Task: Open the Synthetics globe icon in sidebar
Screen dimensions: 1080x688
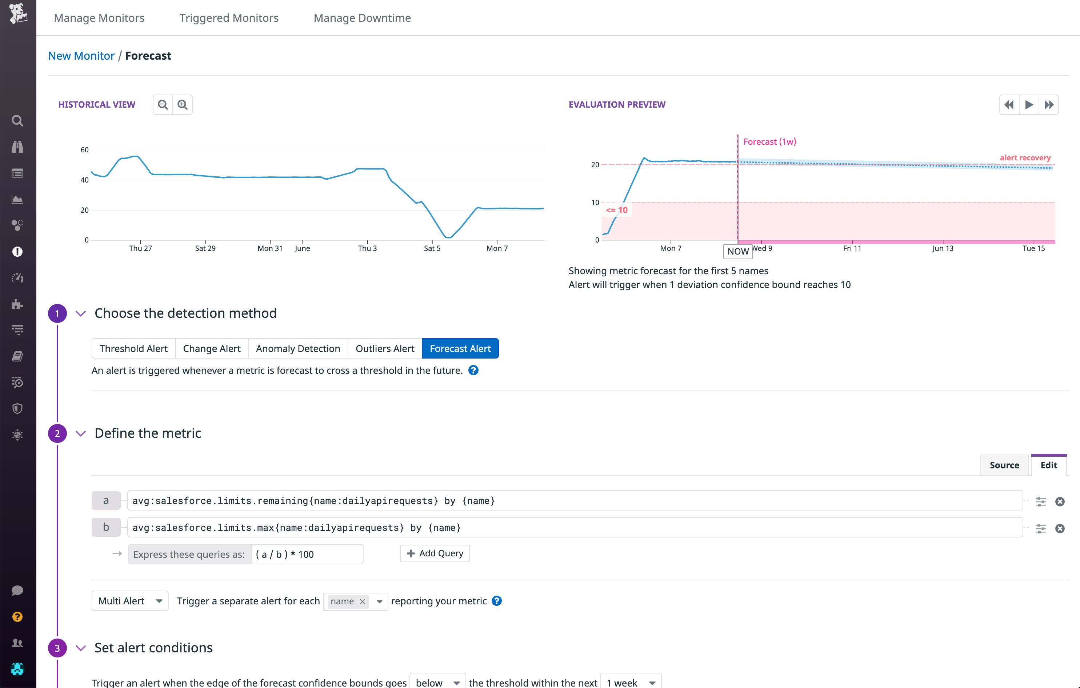Action: (x=17, y=434)
